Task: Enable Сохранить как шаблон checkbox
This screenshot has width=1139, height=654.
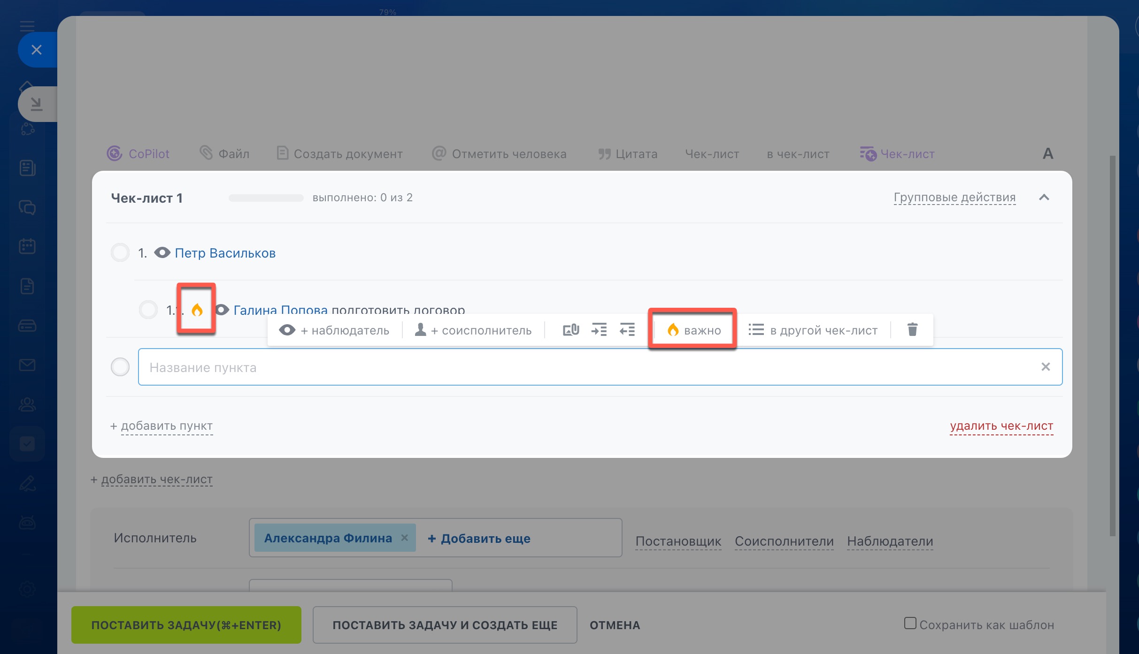Action: [910, 624]
